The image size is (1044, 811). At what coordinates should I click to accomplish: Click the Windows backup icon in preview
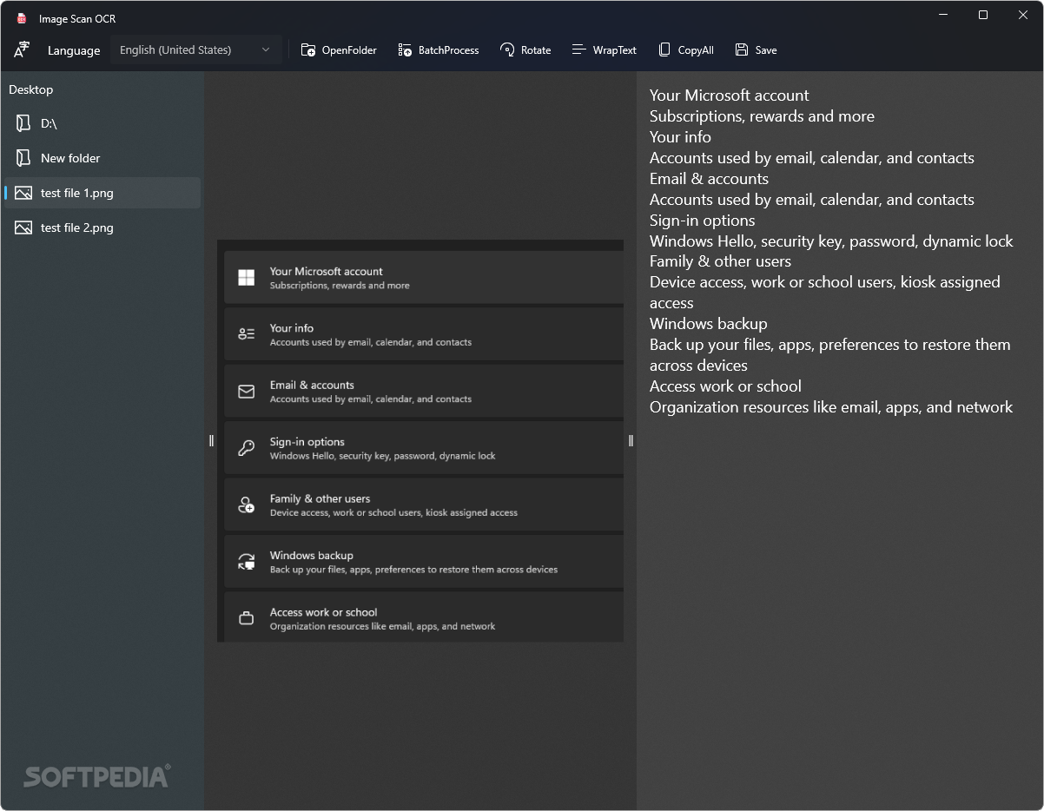247,562
